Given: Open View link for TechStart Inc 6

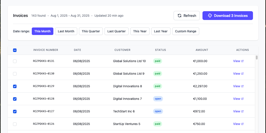Looking at the screenshot, I should click(236, 111).
